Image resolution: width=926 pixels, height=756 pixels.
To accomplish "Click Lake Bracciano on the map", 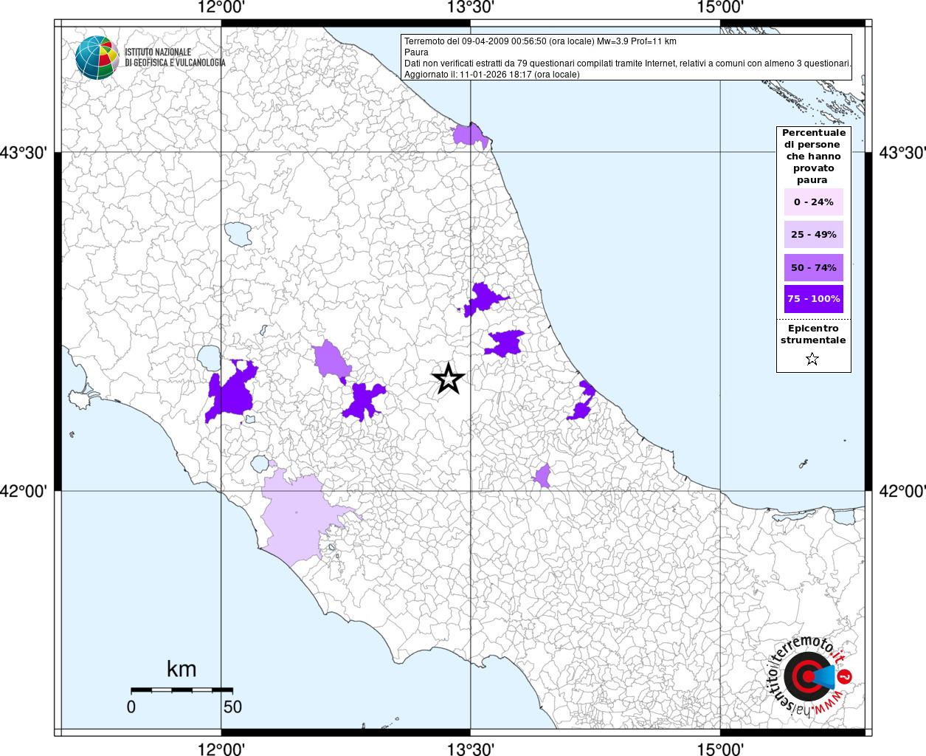I will 260,464.
